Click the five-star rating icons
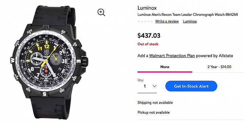 click(x=145, y=22)
